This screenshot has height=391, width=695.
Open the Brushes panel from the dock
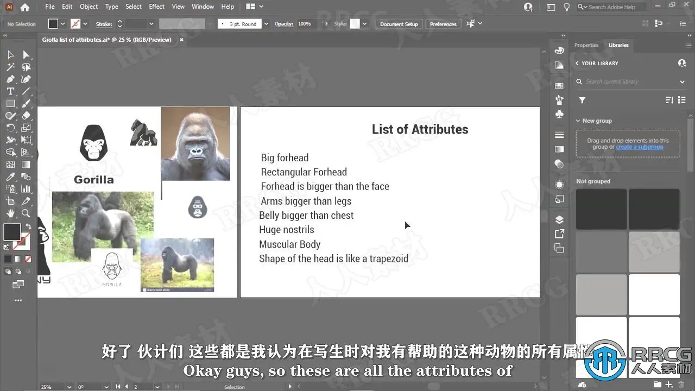559,100
